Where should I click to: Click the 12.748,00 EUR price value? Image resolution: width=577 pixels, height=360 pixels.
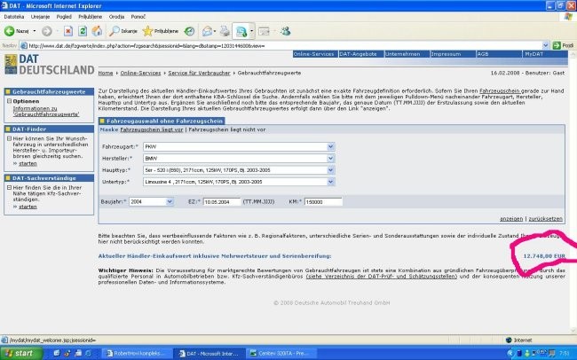pyautogui.click(x=544, y=256)
